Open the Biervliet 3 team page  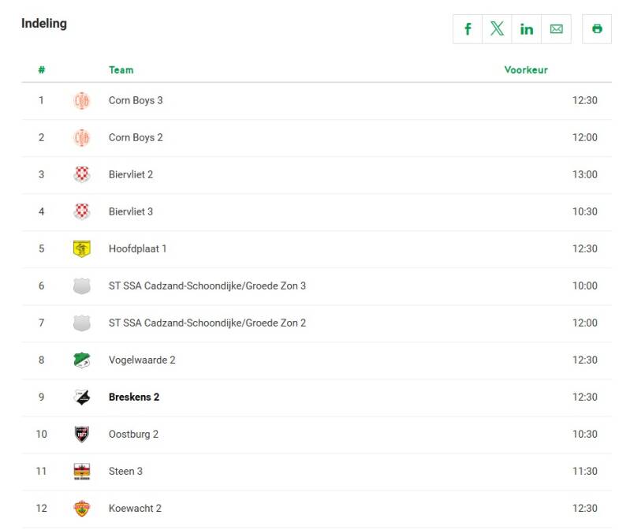[131, 211]
